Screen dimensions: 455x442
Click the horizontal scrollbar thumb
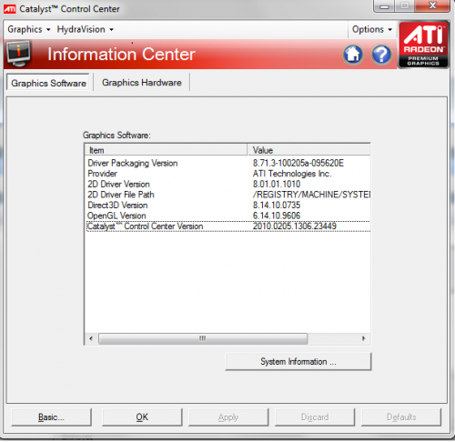(x=203, y=338)
